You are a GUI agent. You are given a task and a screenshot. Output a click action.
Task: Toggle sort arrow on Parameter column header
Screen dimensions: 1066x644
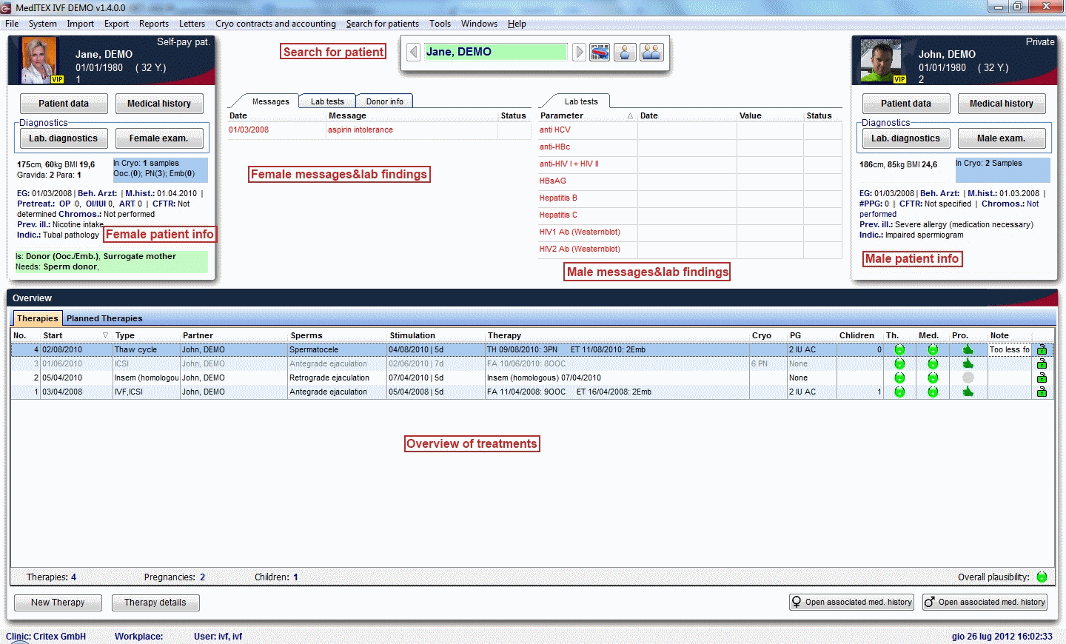[x=630, y=115]
